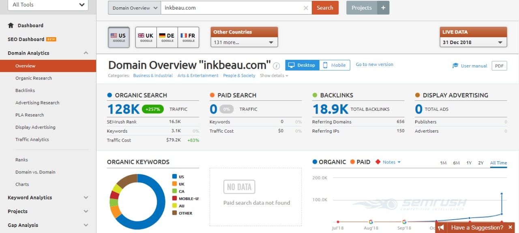Click the info icon beside the domain title
The image size is (519, 233).
pos(277,66)
